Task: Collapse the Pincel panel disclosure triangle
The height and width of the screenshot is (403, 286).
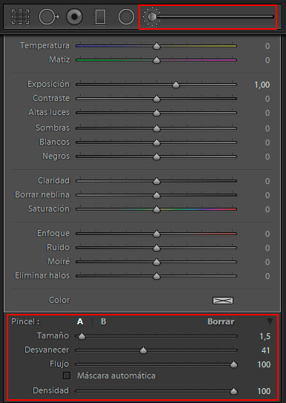Action: (x=270, y=321)
